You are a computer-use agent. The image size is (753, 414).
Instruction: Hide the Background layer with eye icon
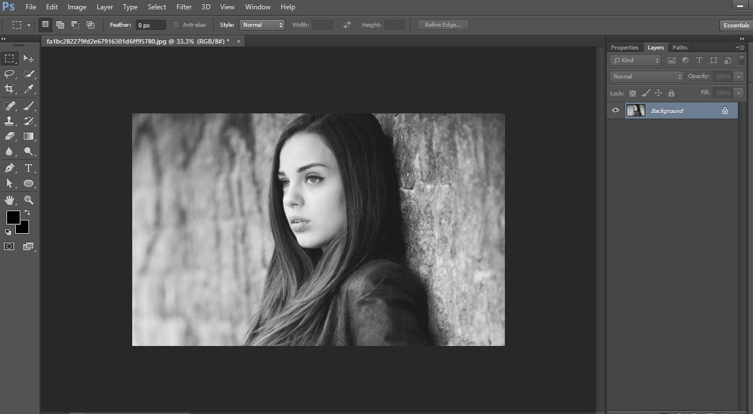(616, 110)
